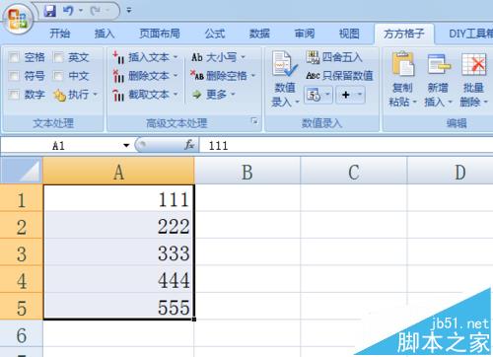The width and height of the screenshot is (493, 357).
Task: Customize the Quick Access Toolbar dropdown
Action: click(129, 11)
